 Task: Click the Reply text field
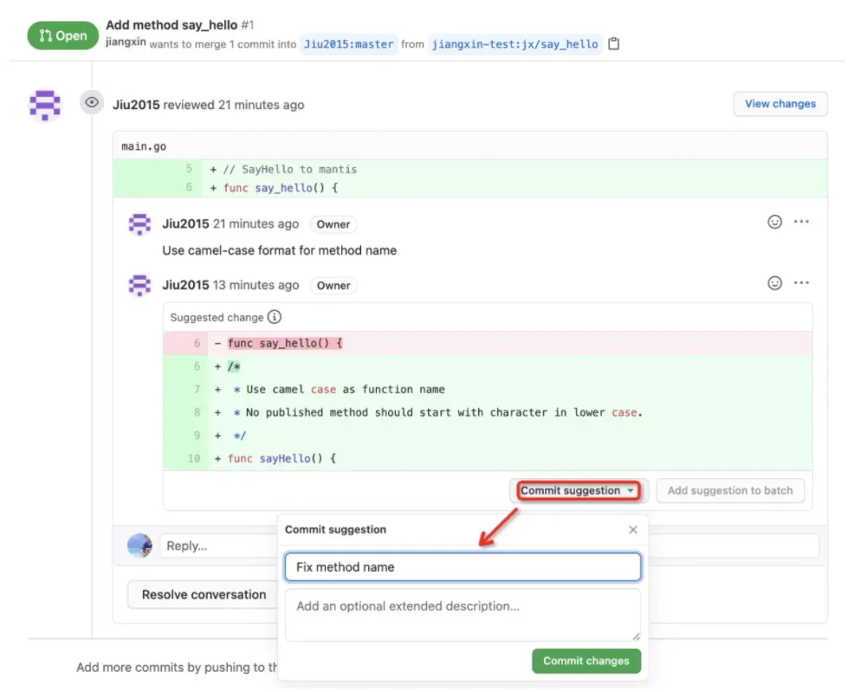click(217, 546)
